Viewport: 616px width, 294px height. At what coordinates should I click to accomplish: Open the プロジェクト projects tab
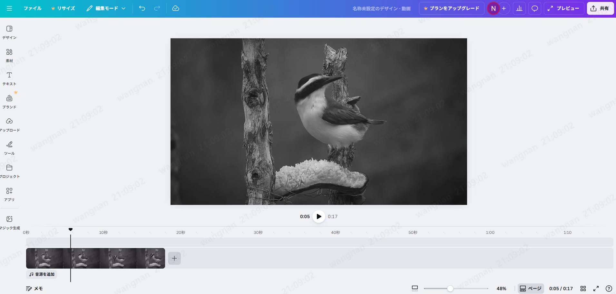click(x=9, y=171)
